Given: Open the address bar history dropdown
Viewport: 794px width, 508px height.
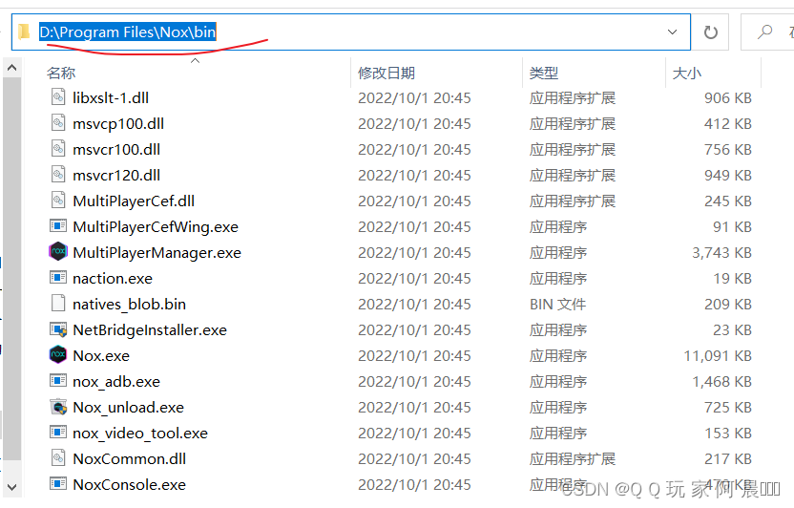Looking at the screenshot, I should point(673,32).
